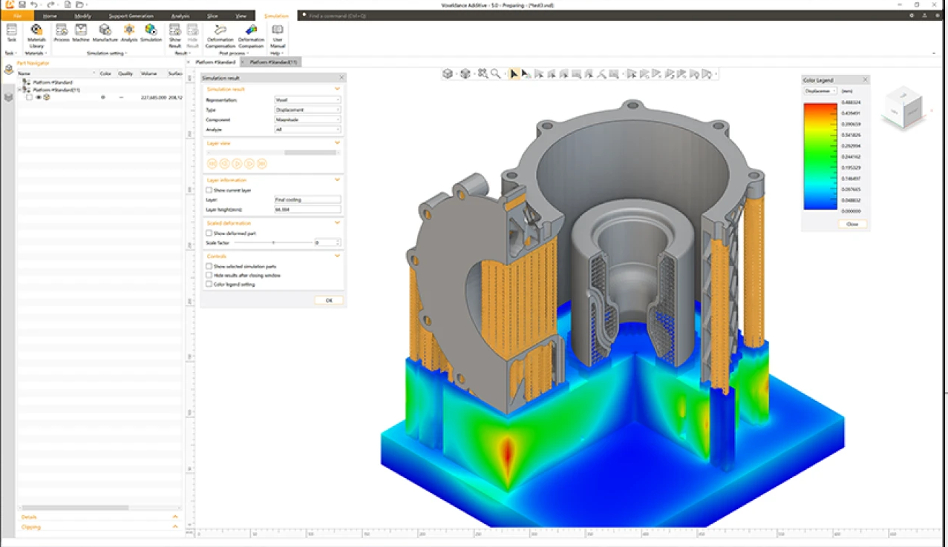Image resolution: width=948 pixels, height=547 pixels.
Task: Click the view cube icon in the viewport toolbar
Action: coord(448,74)
